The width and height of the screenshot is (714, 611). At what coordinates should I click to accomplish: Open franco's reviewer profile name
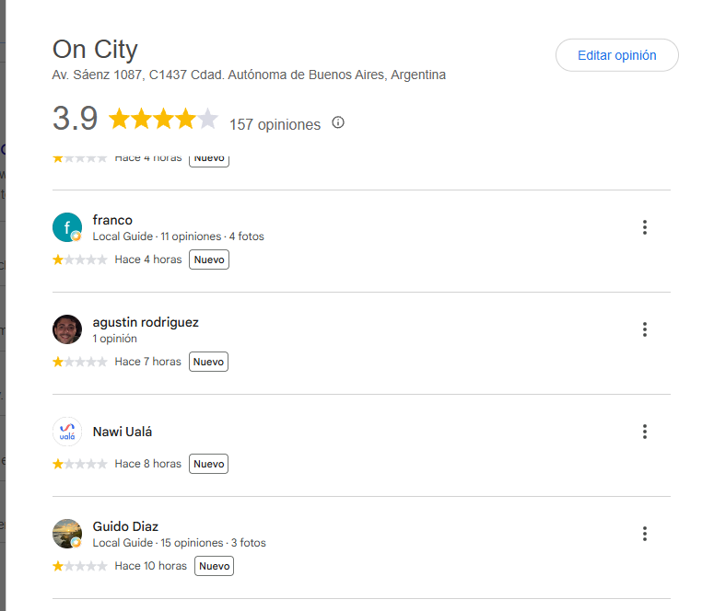point(112,220)
